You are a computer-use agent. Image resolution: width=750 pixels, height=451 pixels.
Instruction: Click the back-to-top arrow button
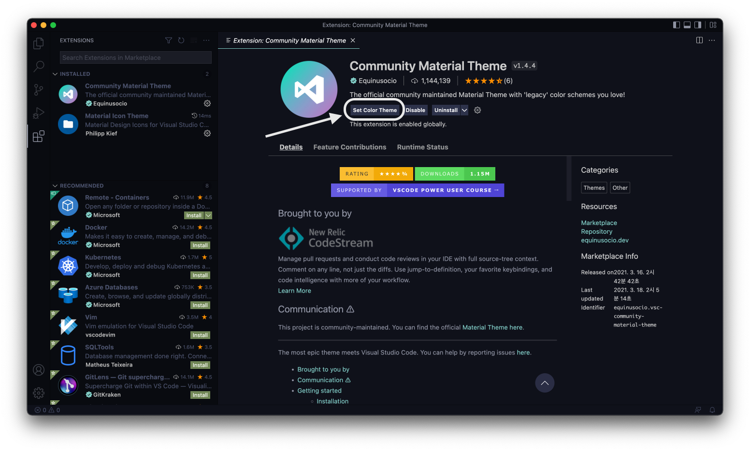coord(545,383)
